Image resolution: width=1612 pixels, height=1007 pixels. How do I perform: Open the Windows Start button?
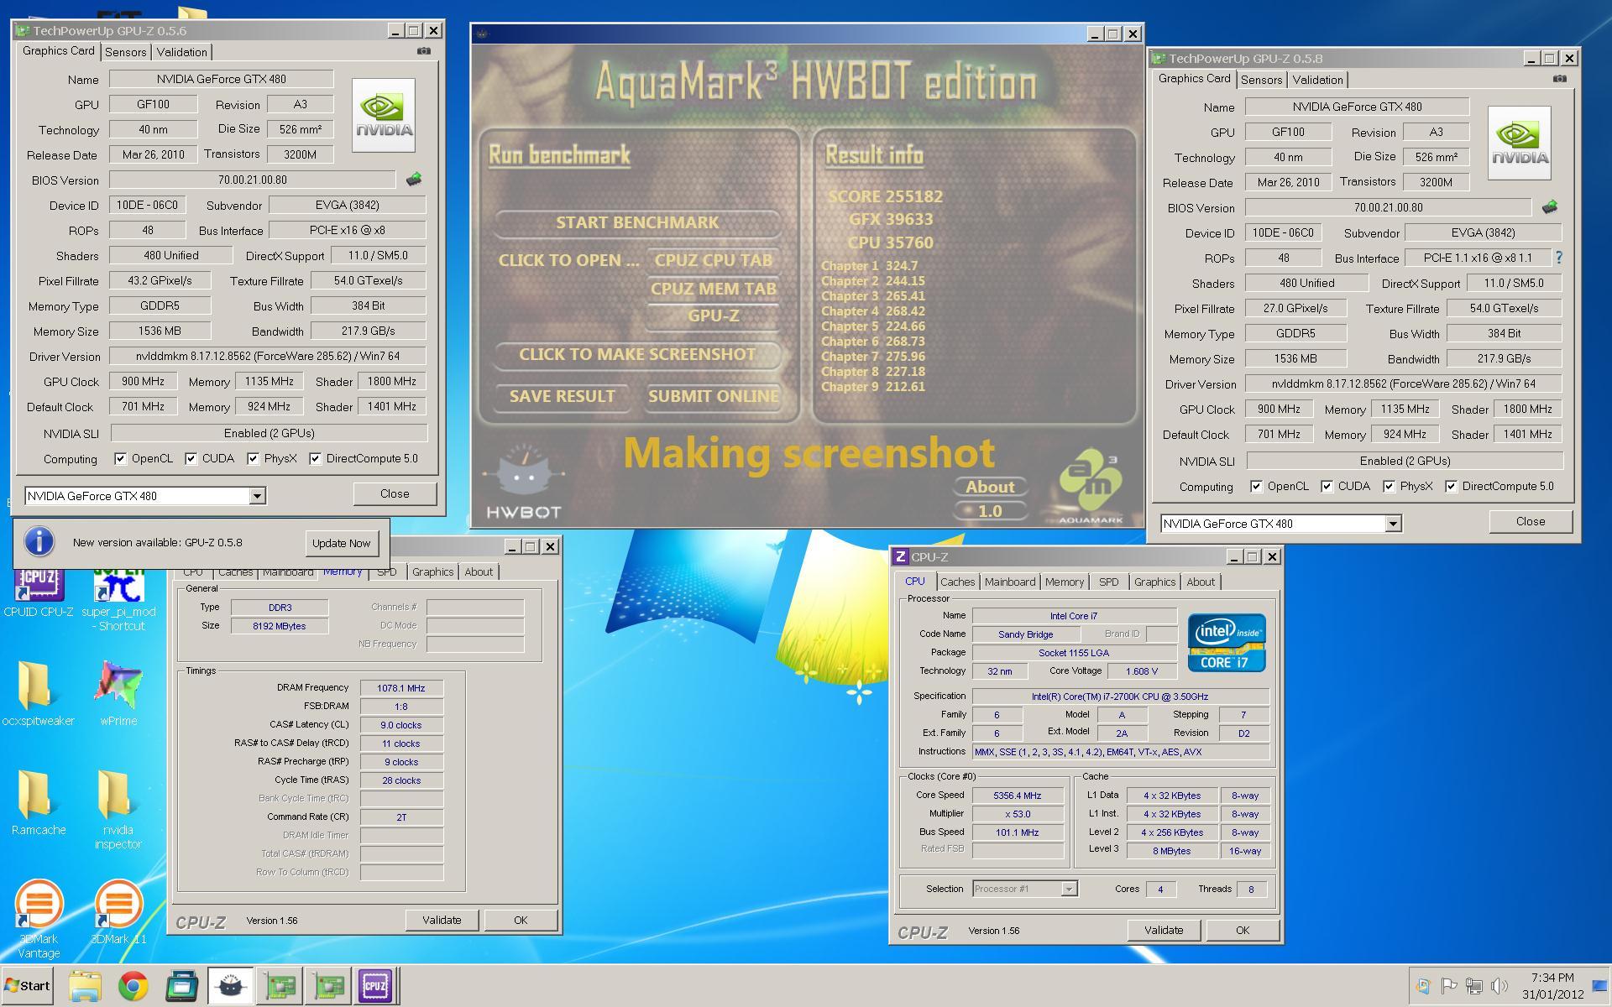click(x=27, y=986)
